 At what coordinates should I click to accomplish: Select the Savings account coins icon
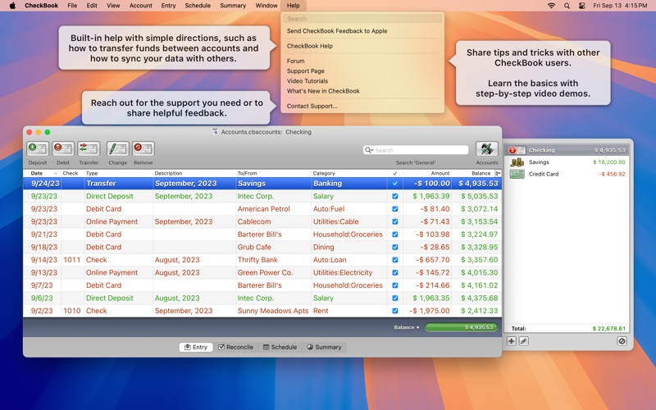(517, 162)
